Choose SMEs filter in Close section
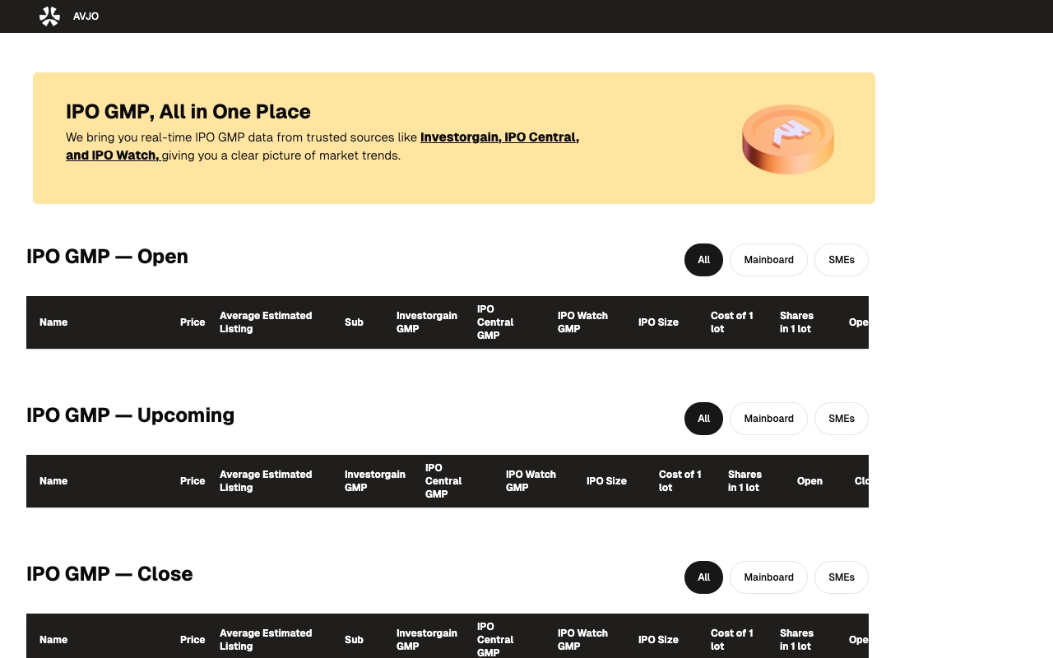The image size is (1053, 658). [x=841, y=577]
